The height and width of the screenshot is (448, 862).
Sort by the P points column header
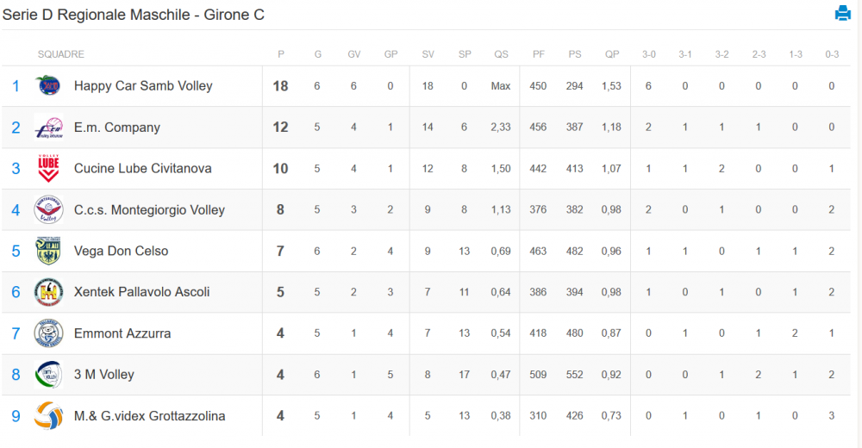(281, 54)
